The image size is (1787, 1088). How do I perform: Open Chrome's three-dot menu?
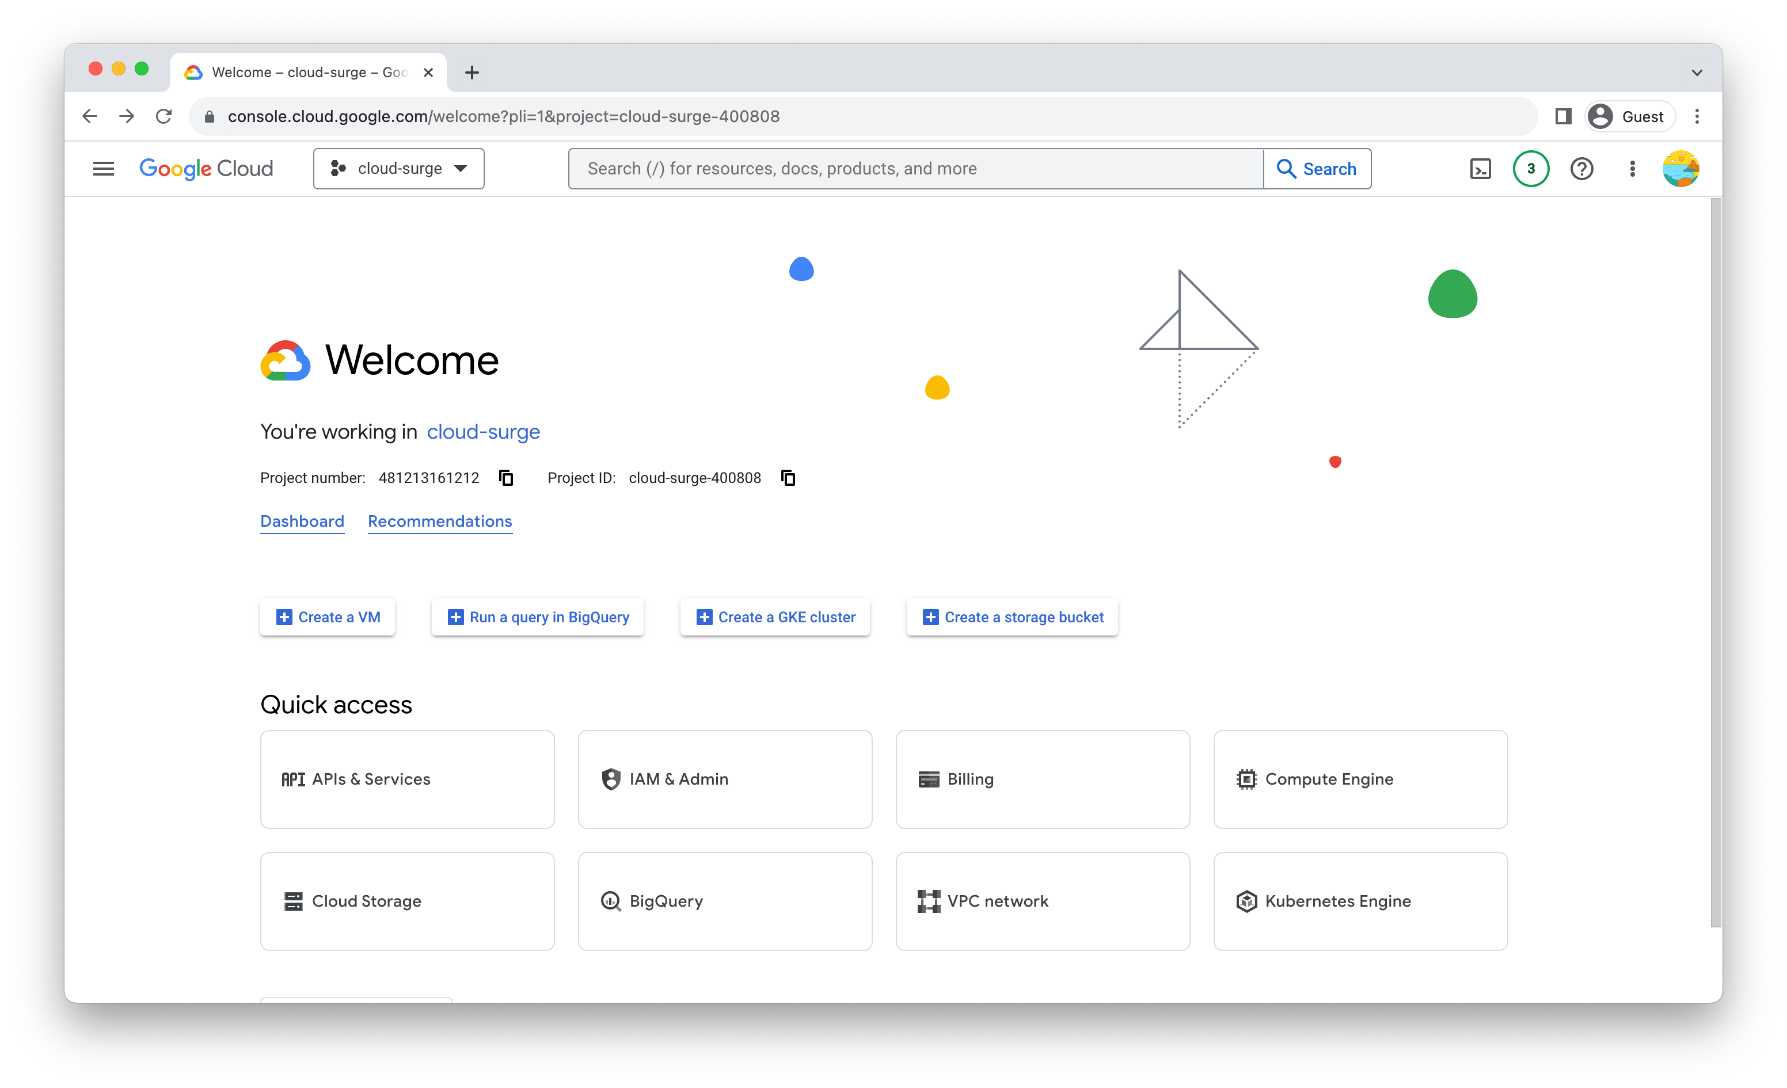tap(1697, 116)
